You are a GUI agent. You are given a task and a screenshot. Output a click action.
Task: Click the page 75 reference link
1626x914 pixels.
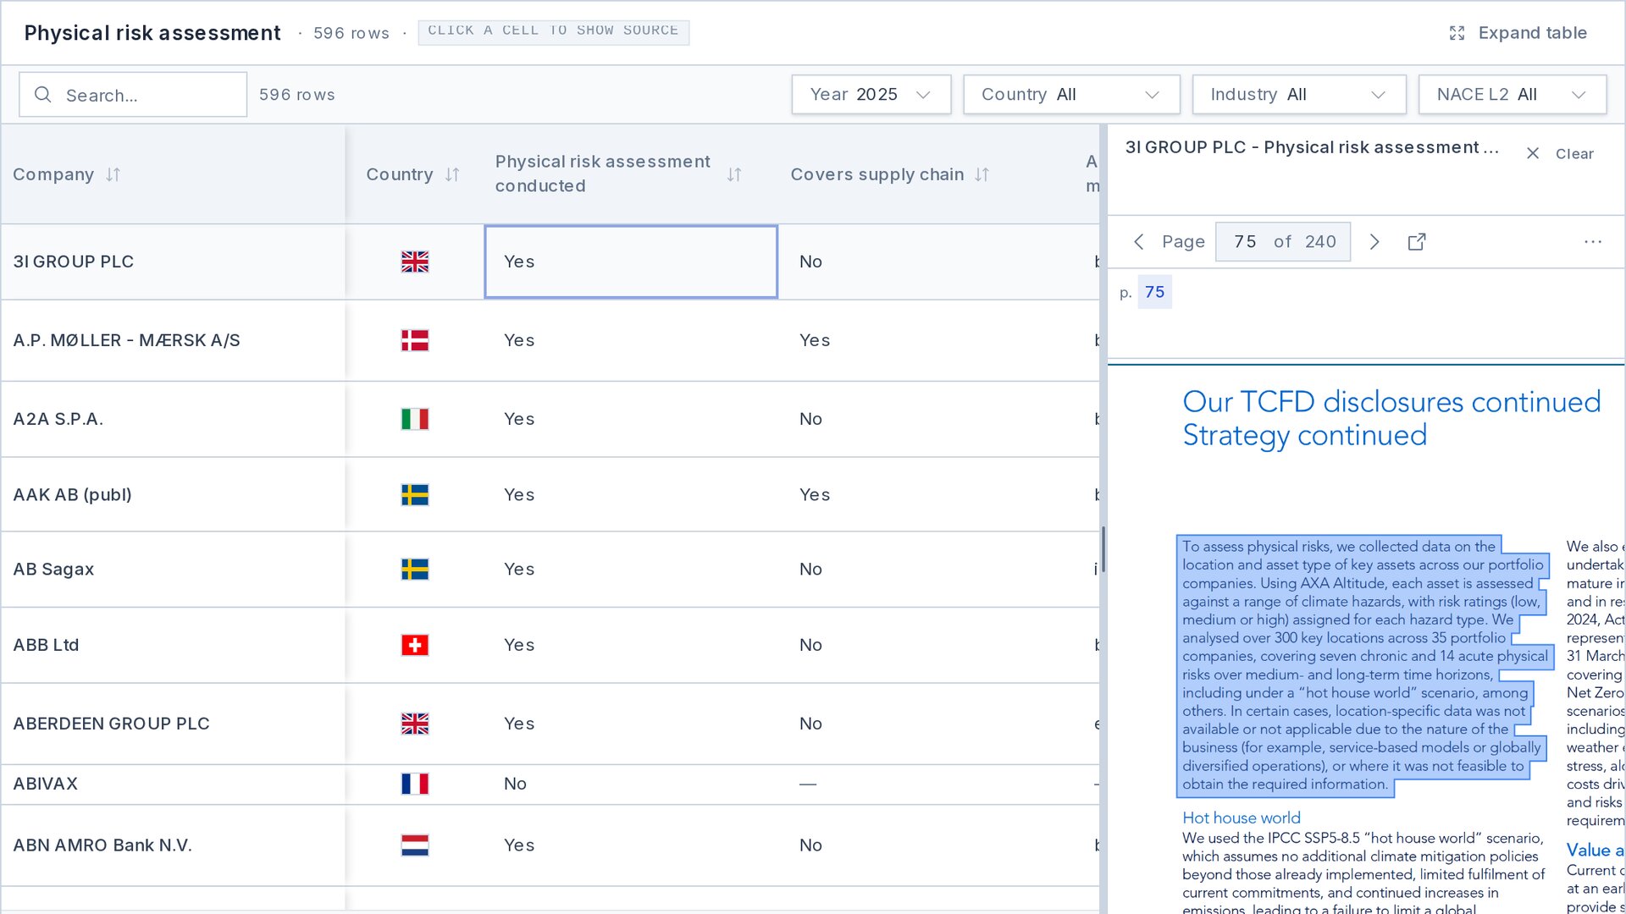click(x=1154, y=292)
